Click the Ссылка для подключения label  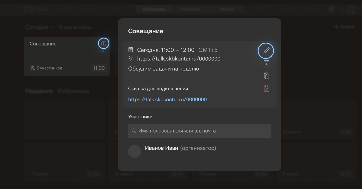[x=158, y=89]
